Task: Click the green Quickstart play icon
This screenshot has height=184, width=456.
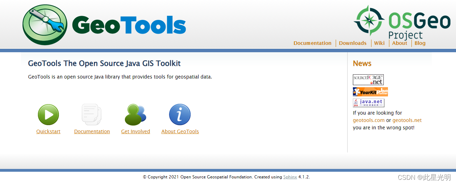Action: click(48, 115)
